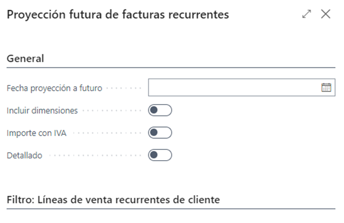This screenshot has height=223, width=344.
Task: Collapse the General section header
Action: tap(25, 58)
